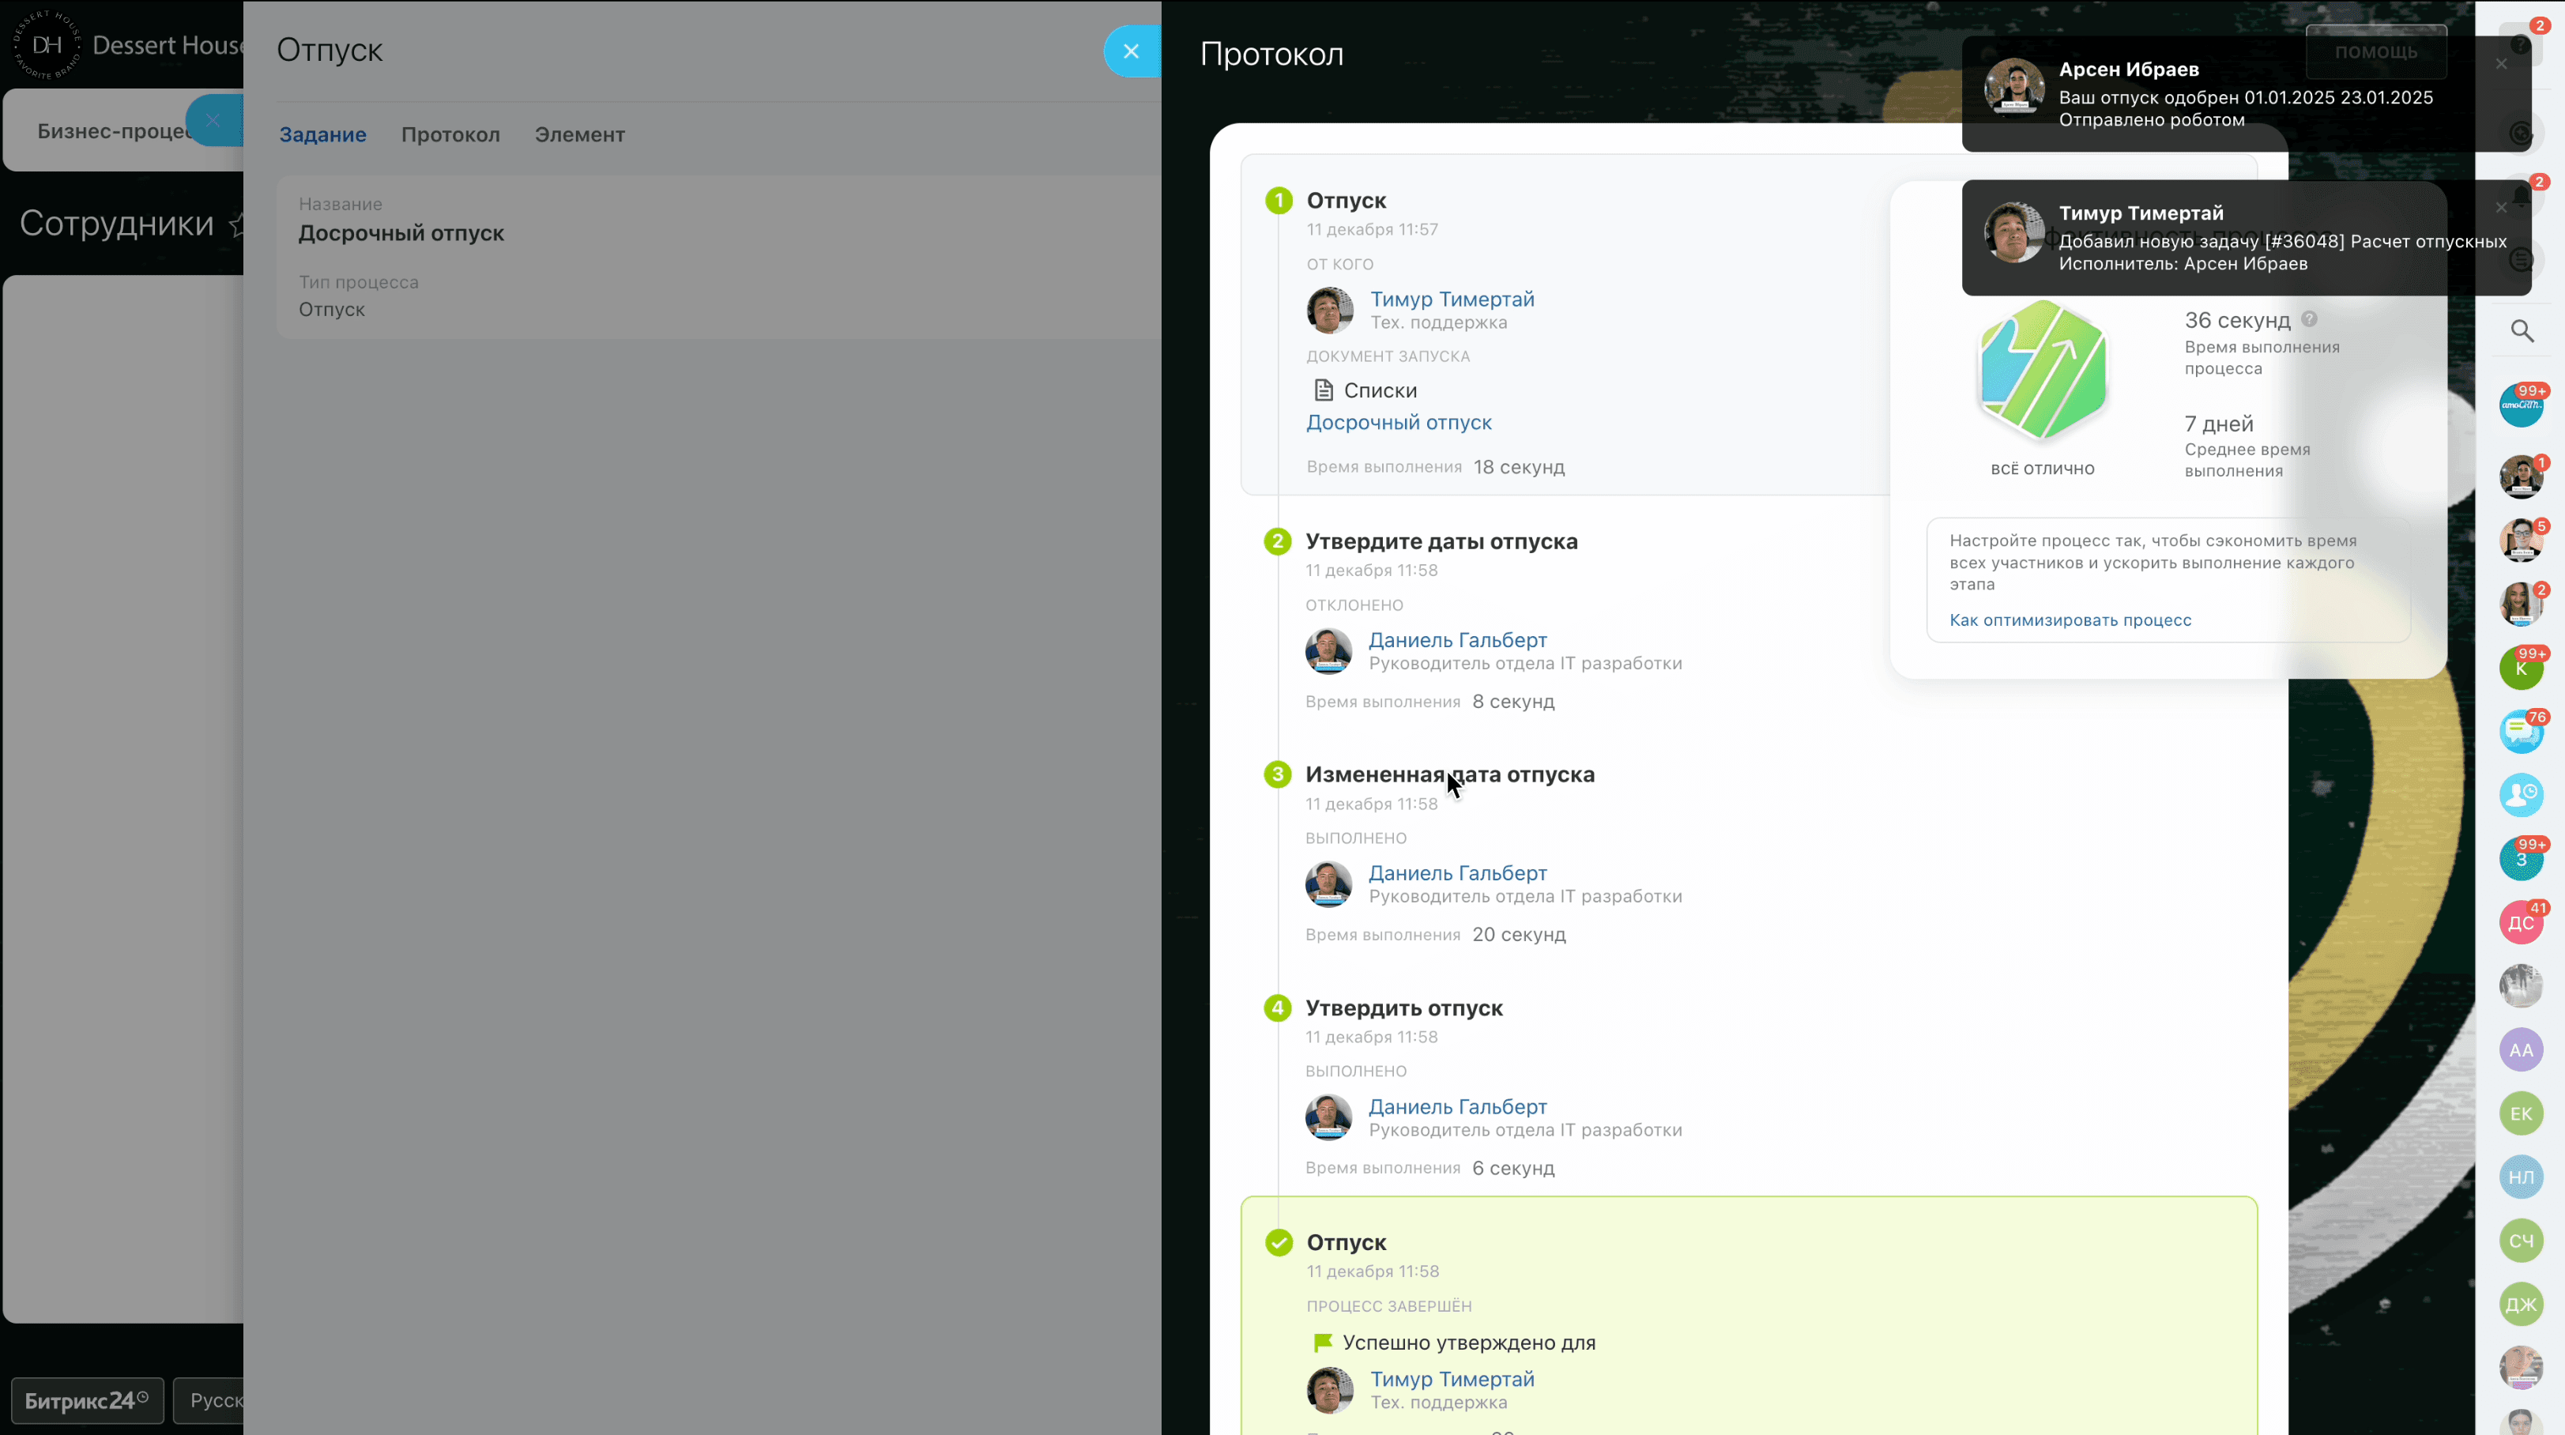Viewport: 2565px width, 1435px height.
Task: Open the sidebar photo avatar with badge 5
Action: (x=2522, y=540)
